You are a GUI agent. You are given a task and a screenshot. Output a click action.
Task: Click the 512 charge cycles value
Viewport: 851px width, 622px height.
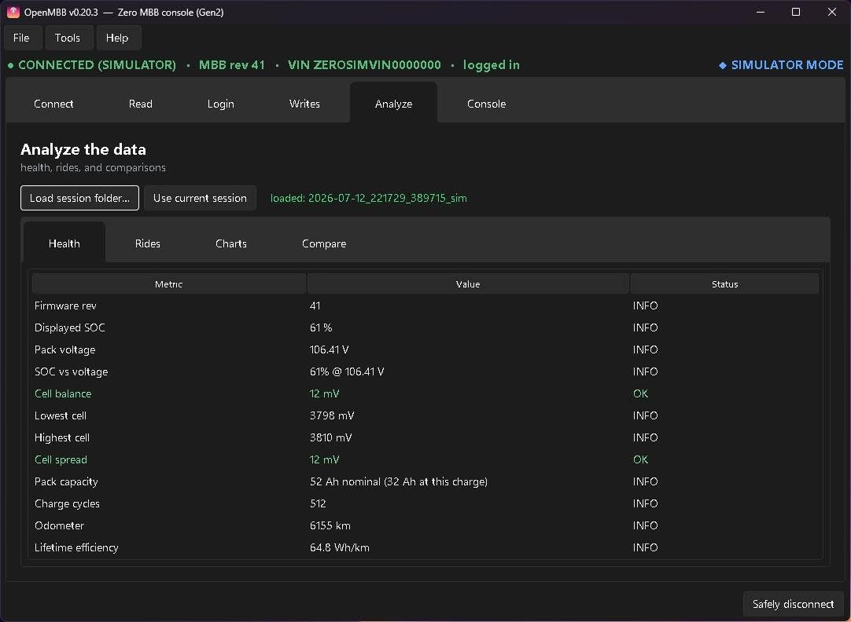click(318, 503)
